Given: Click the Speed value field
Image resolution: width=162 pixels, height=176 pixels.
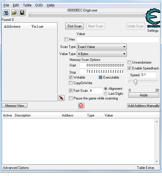Looking at the screenshot, I should click(148, 75).
